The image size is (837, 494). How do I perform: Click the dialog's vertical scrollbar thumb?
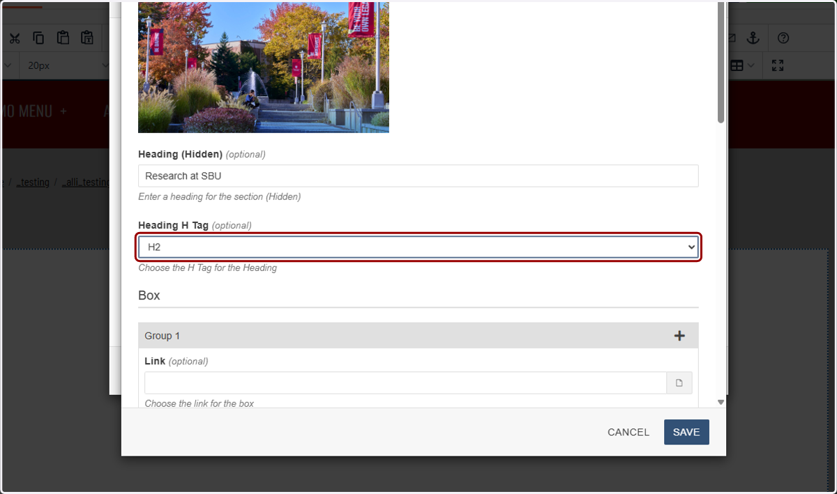coord(721,63)
